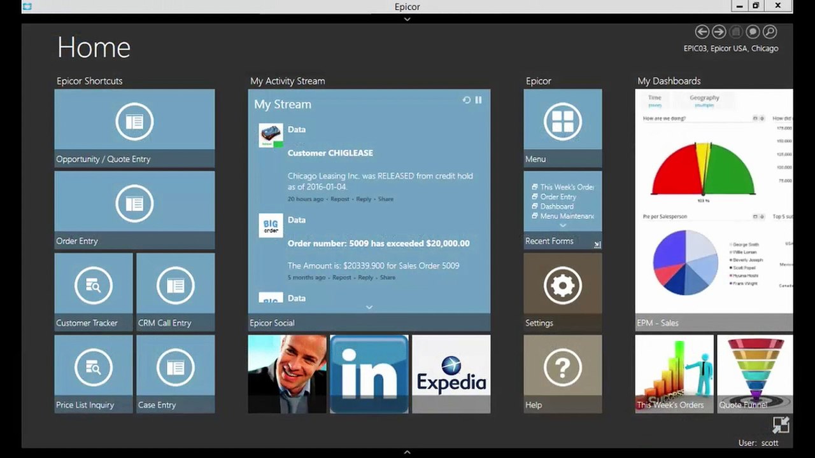The image size is (815, 458).
Task: Reply to the Customer CHIGLEASE message
Action: coord(364,199)
